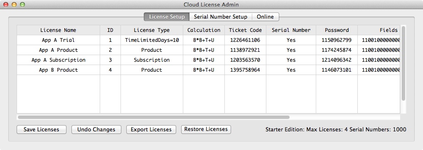Click License Type Product in App A Product row
This screenshot has width=423, height=150.
tap(152, 50)
